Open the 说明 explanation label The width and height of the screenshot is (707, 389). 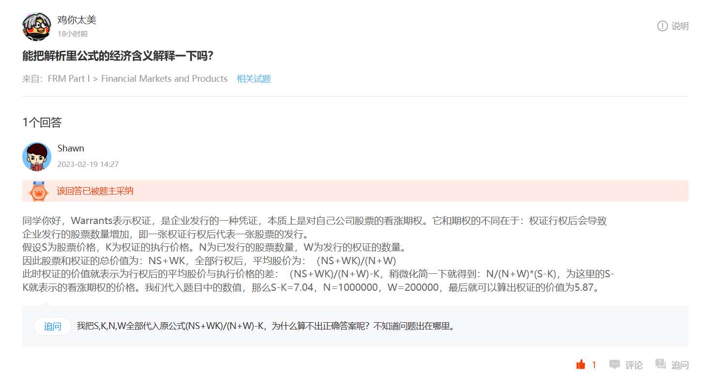coord(680,26)
